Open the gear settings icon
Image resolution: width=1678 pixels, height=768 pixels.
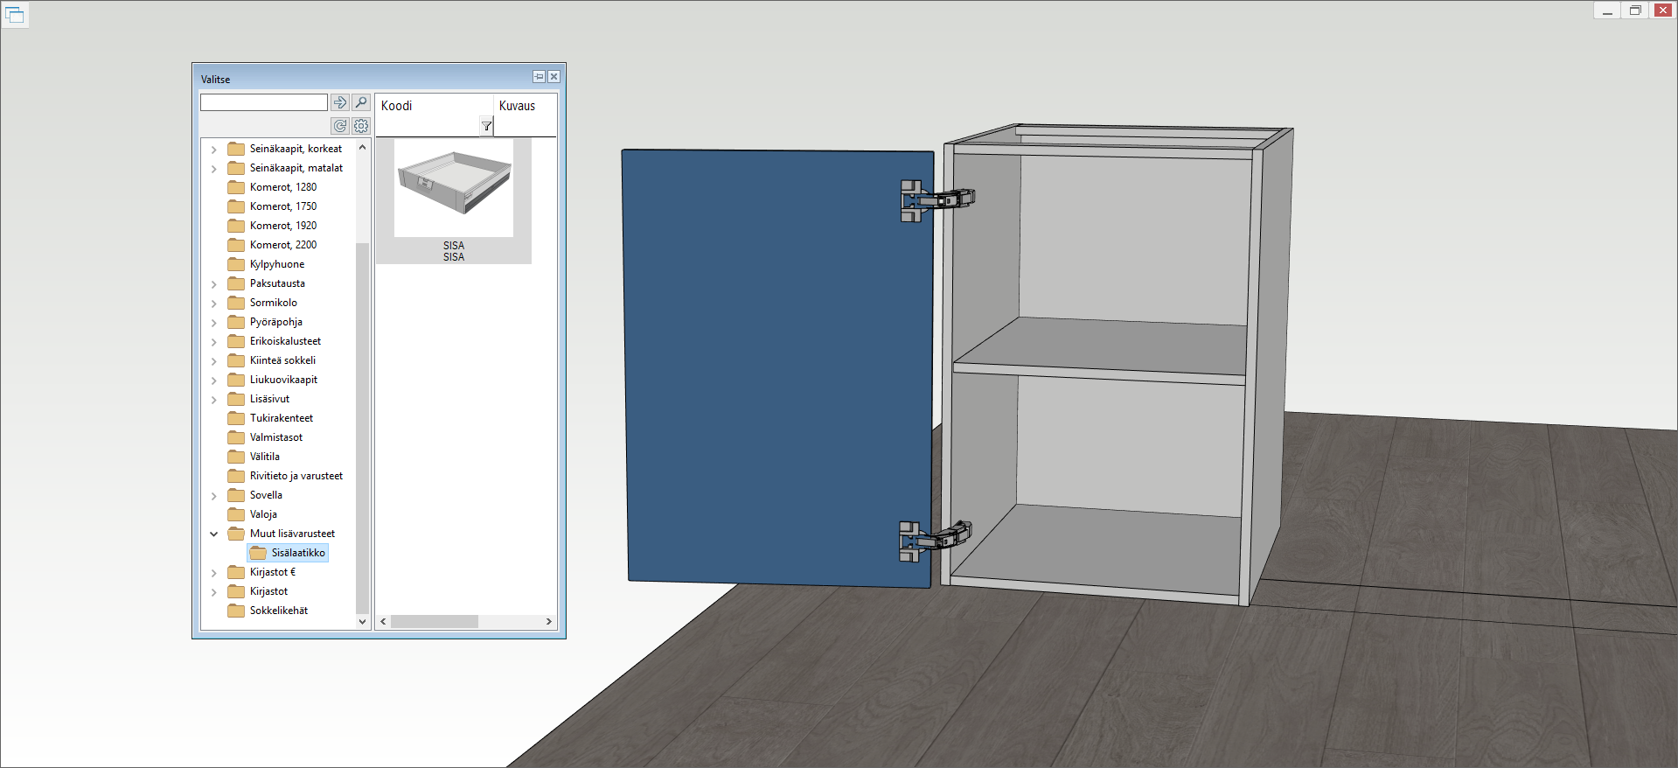tap(361, 126)
